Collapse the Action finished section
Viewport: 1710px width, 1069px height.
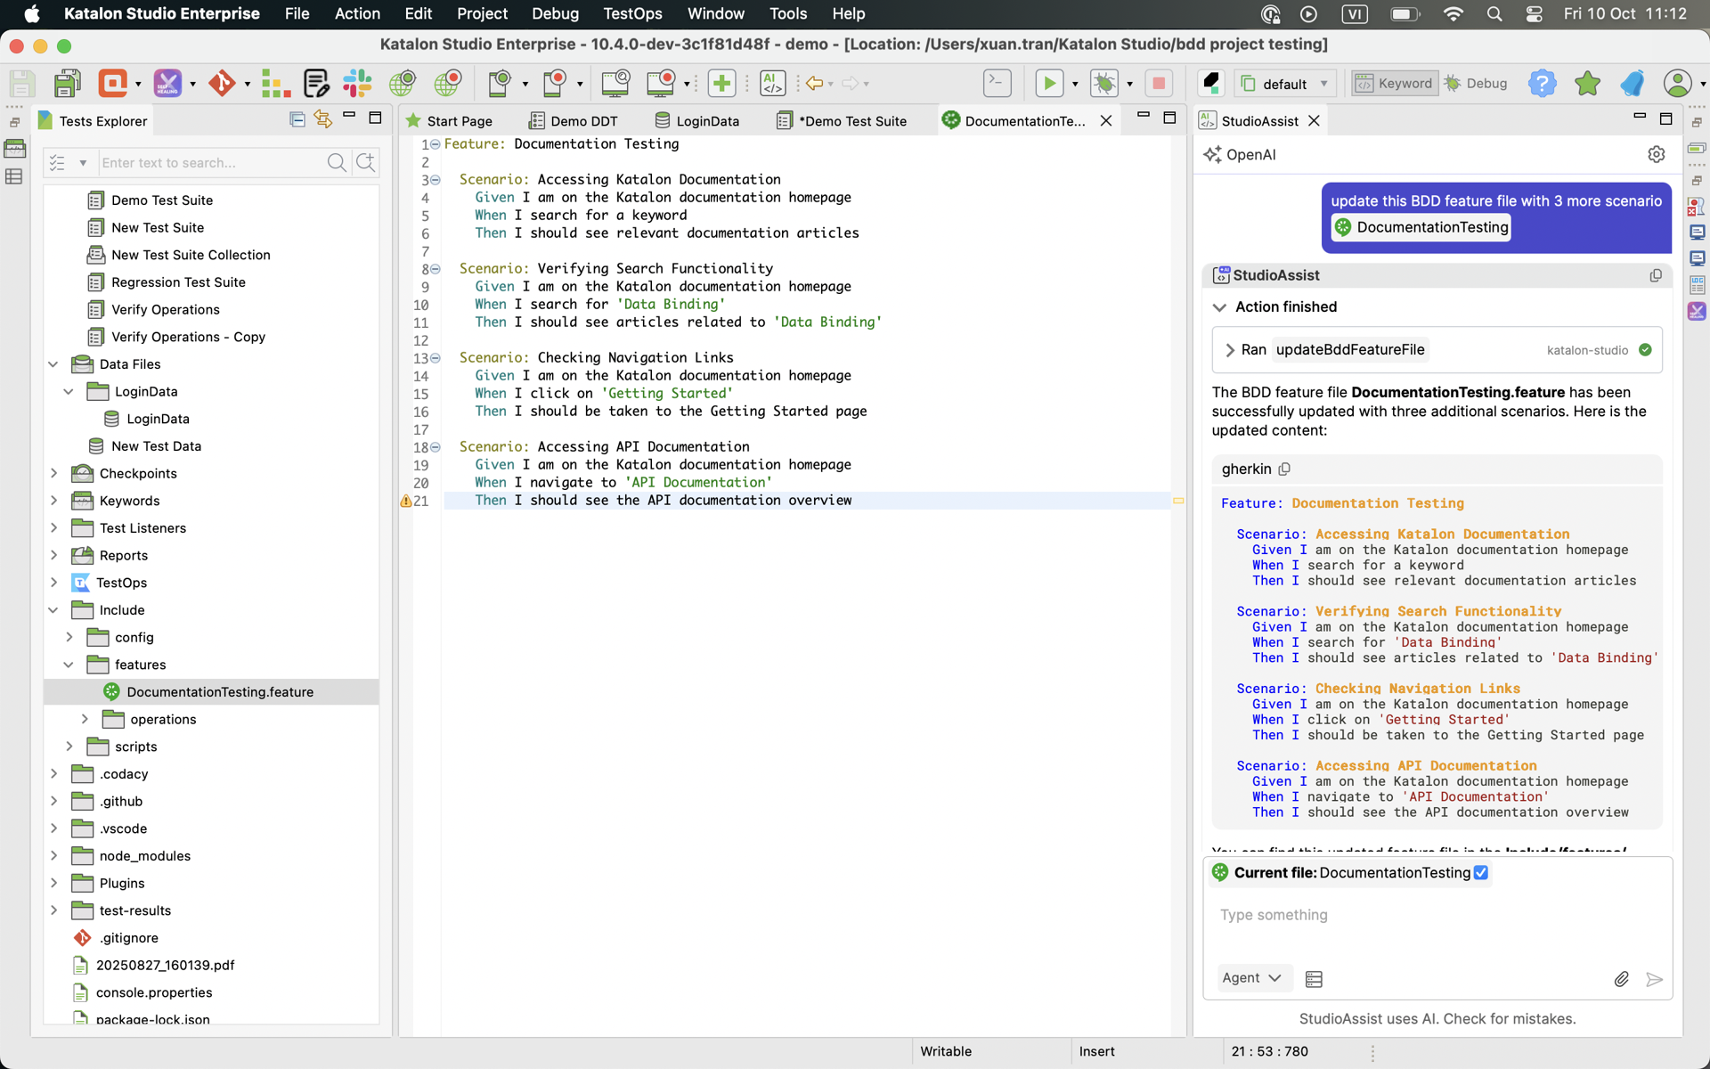1219,306
